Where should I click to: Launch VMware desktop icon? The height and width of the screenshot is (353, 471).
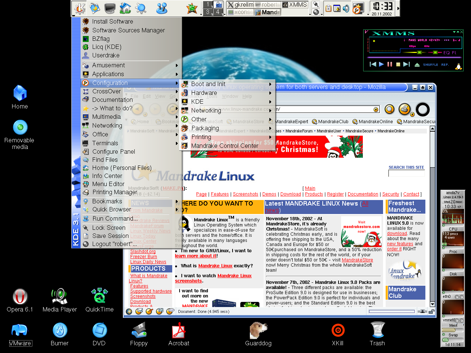(20, 335)
